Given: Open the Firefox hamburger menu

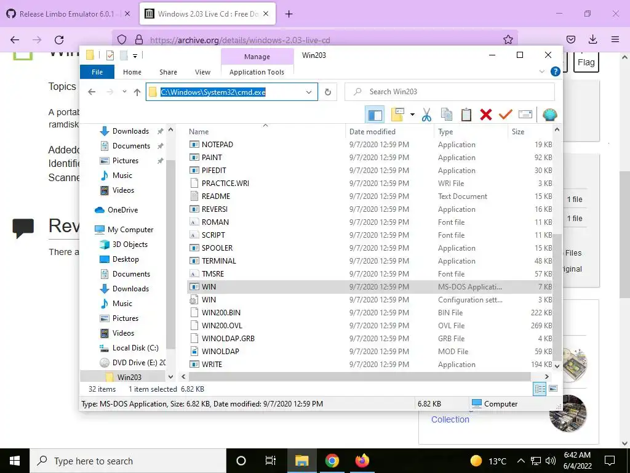Looking at the screenshot, I should coord(615,39).
